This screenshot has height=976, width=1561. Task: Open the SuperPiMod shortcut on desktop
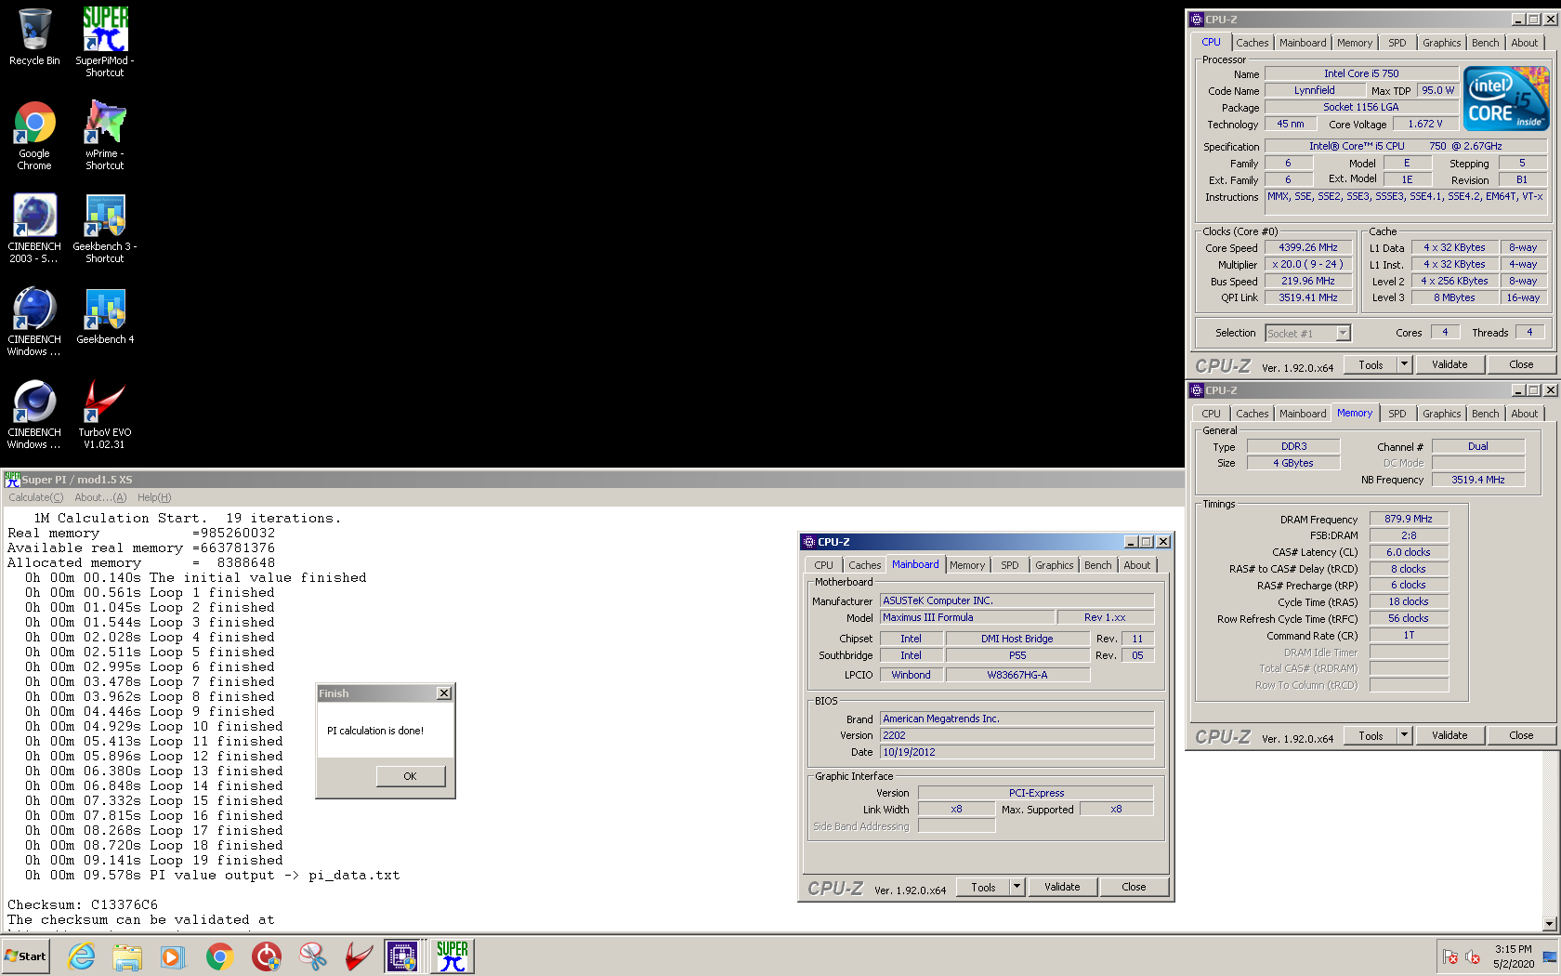point(105,42)
